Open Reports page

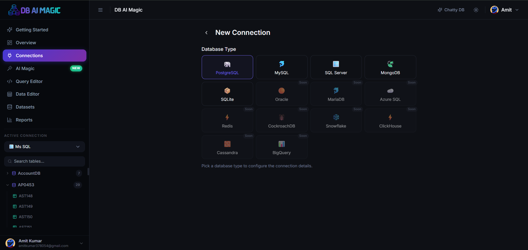click(x=45, y=120)
